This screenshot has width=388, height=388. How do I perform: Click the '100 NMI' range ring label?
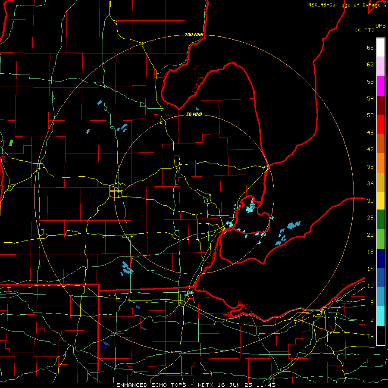click(194, 34)
